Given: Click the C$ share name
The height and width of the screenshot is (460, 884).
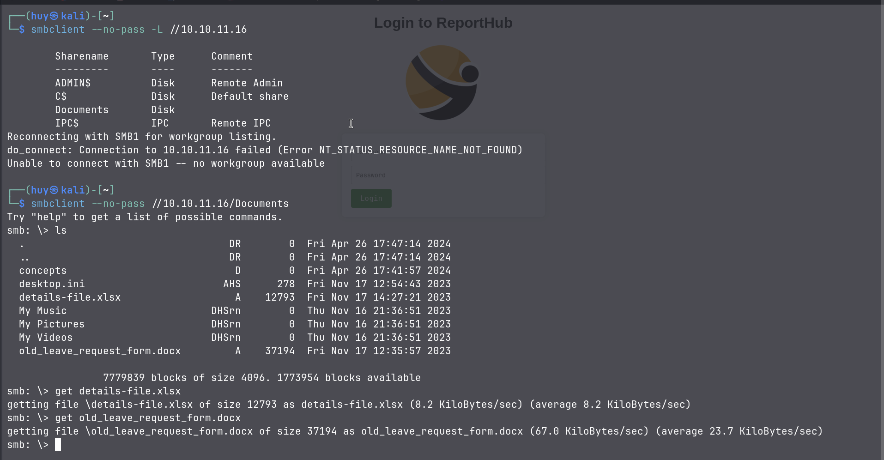Looking at the screenshot, I should (x=61, y=97).
